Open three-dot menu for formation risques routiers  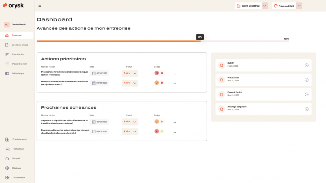click(x=175, y=74)
